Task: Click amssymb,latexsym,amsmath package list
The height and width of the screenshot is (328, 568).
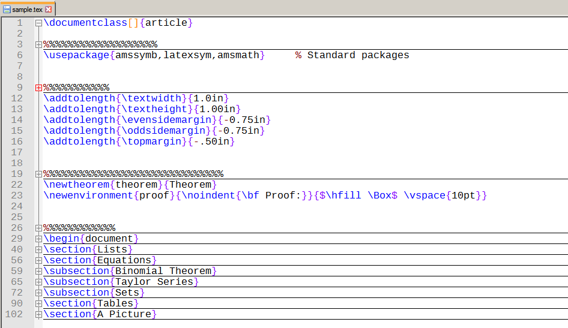Action: (187, 55)
